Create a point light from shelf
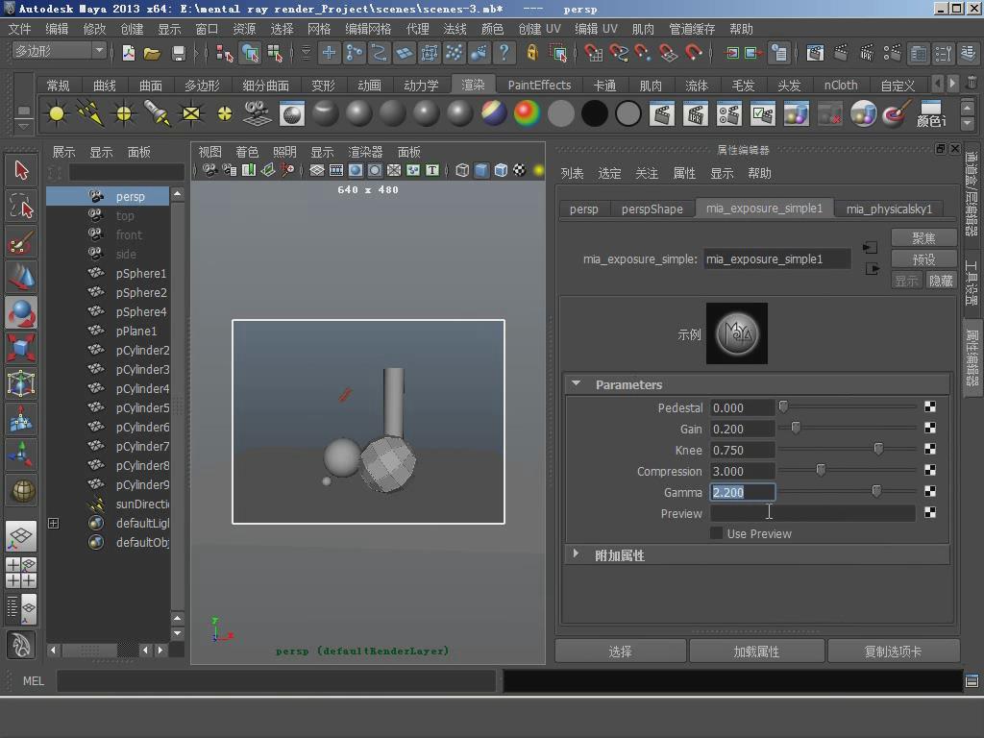 click(124, 113)
